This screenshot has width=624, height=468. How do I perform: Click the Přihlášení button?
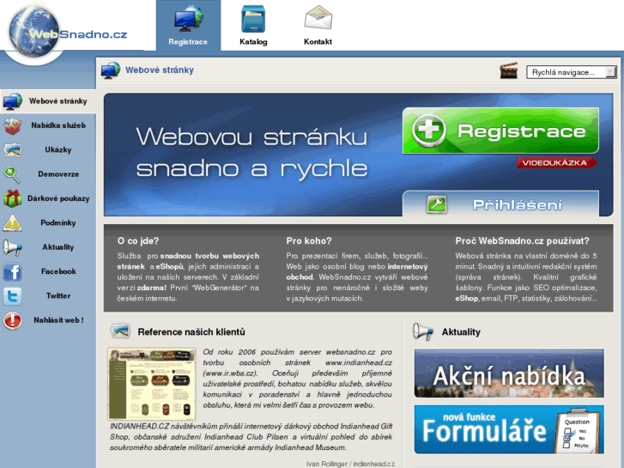(500, 204)
